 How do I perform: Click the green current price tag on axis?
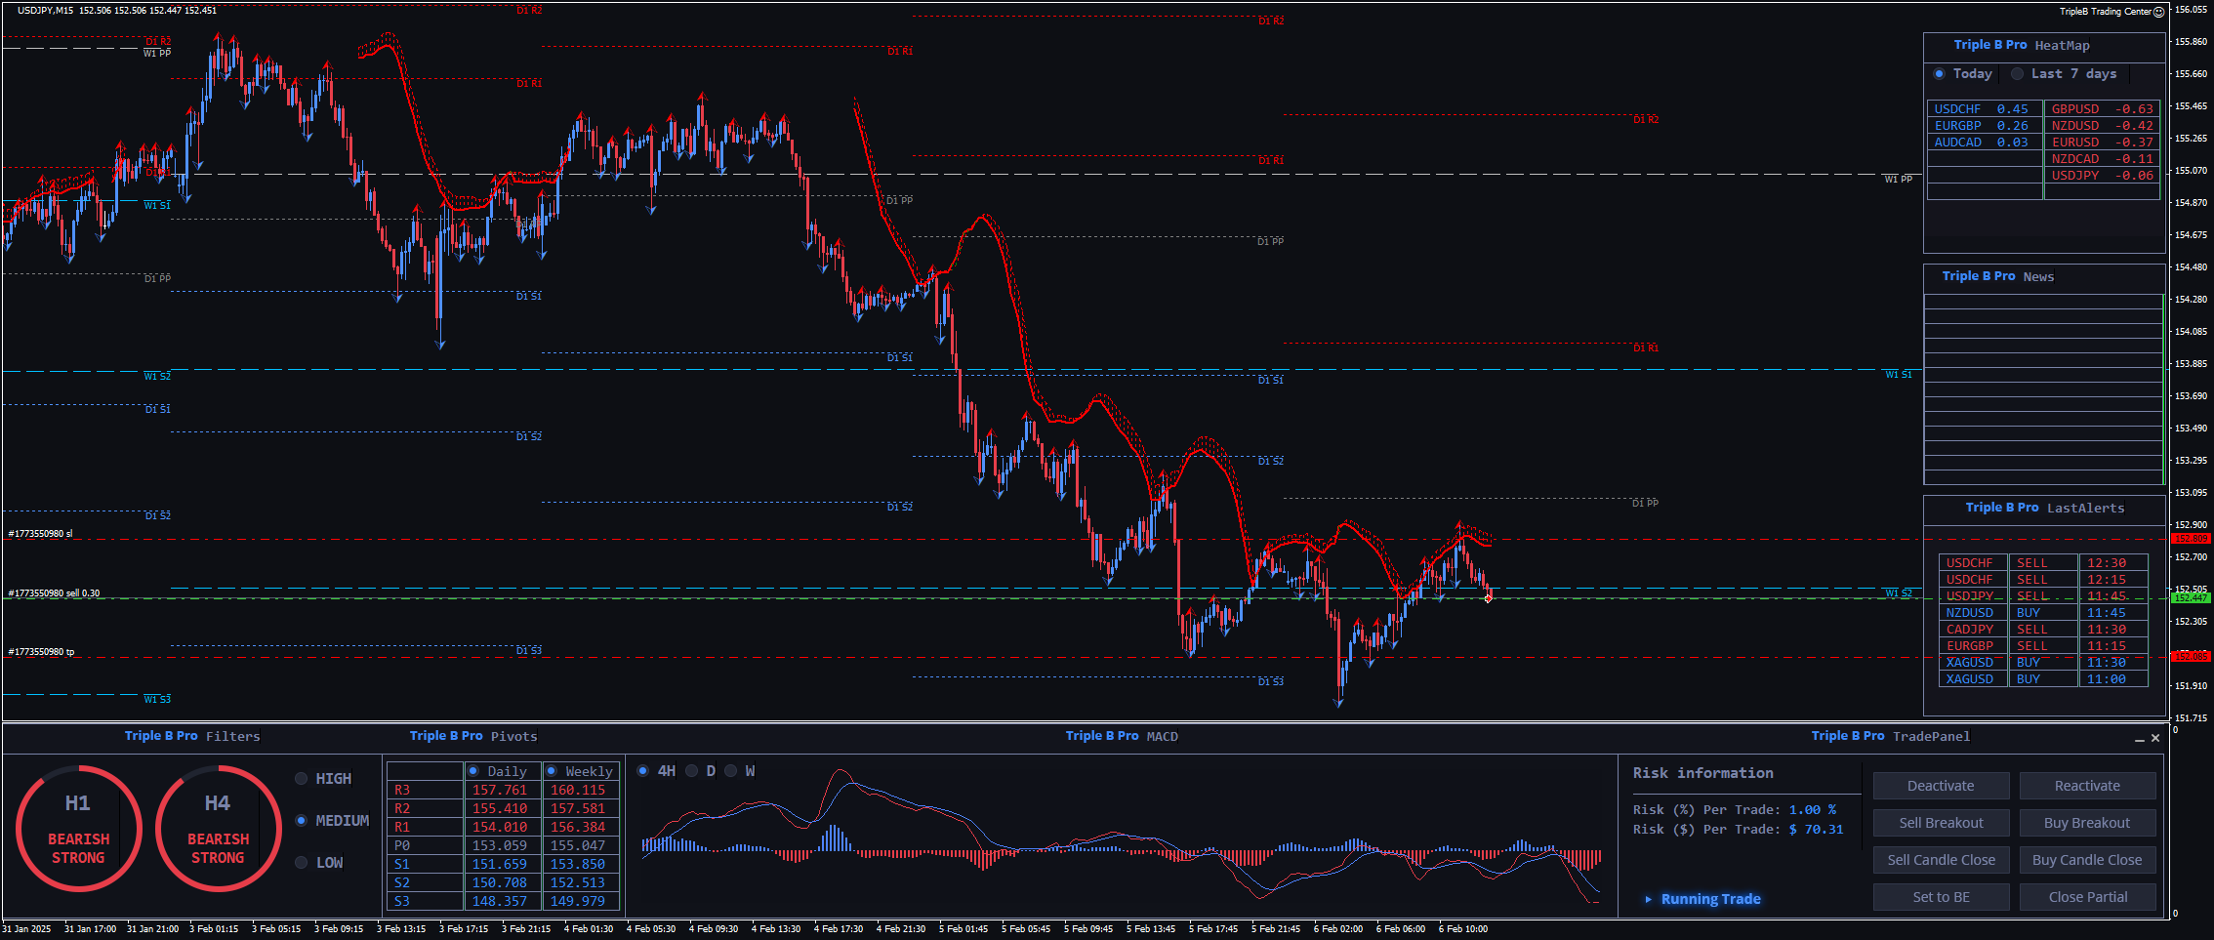(2190, 597)
